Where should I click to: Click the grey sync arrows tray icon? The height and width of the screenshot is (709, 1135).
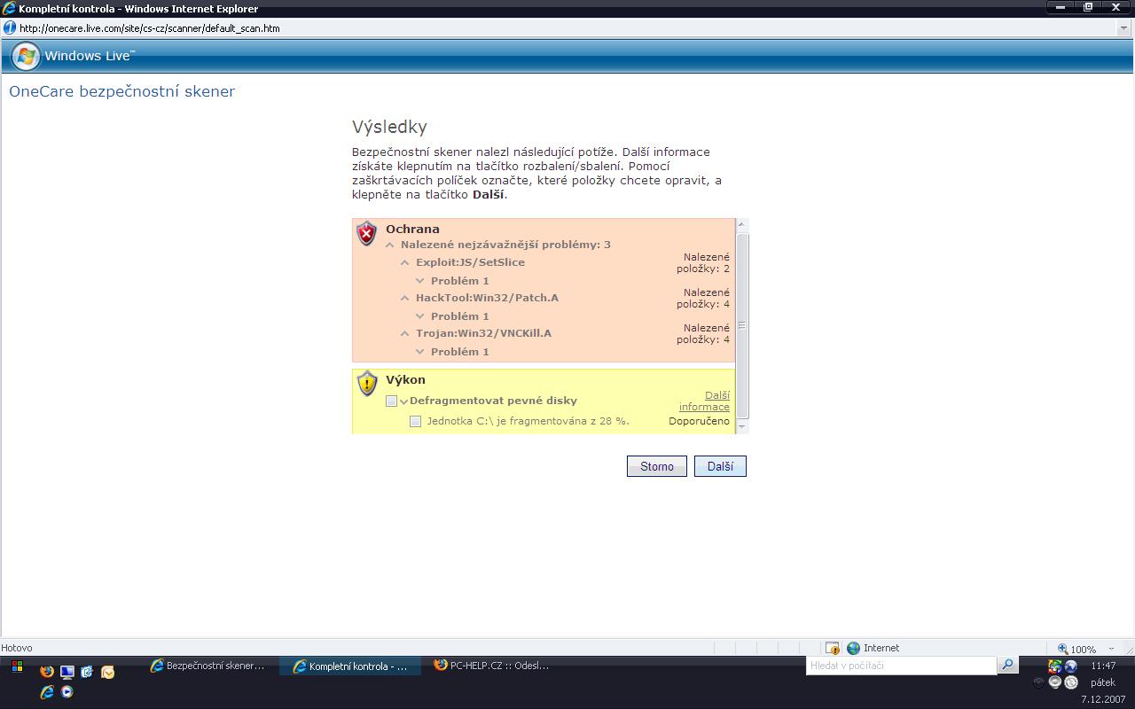click(1070, 682)
